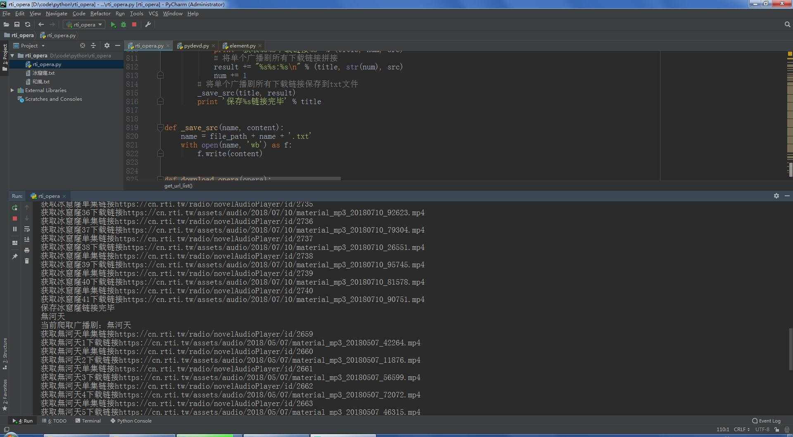
Task: Stop the running process in toolbar
Action: [x=134, y=25]
